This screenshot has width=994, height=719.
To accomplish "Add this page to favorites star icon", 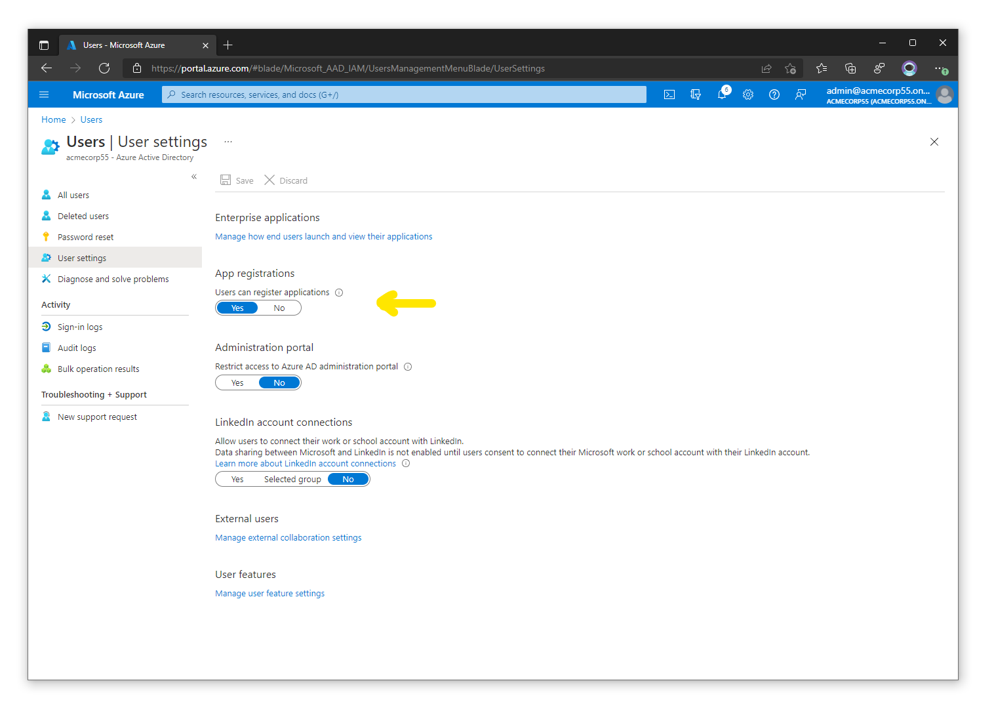I will pyautogui.click(x=790, y=68).
